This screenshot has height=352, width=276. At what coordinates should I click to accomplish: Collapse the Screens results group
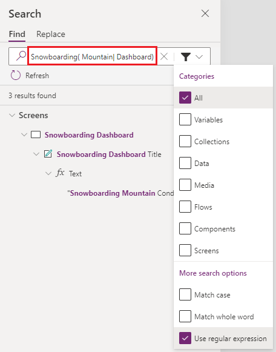point(12,115)
